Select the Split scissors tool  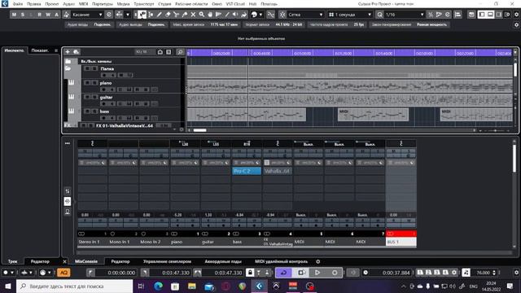click(176, 15)
